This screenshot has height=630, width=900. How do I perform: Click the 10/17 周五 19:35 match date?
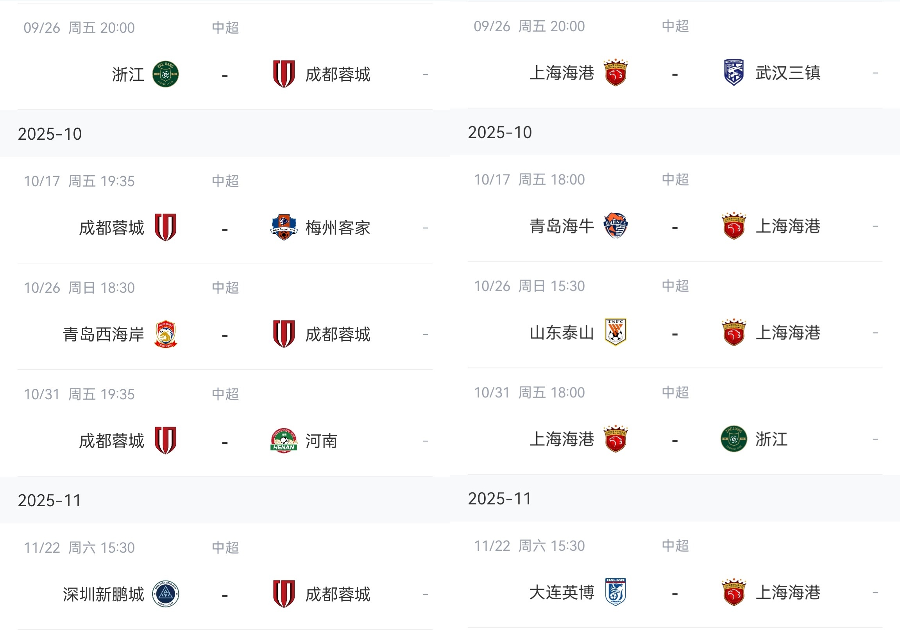click(79, 181)
